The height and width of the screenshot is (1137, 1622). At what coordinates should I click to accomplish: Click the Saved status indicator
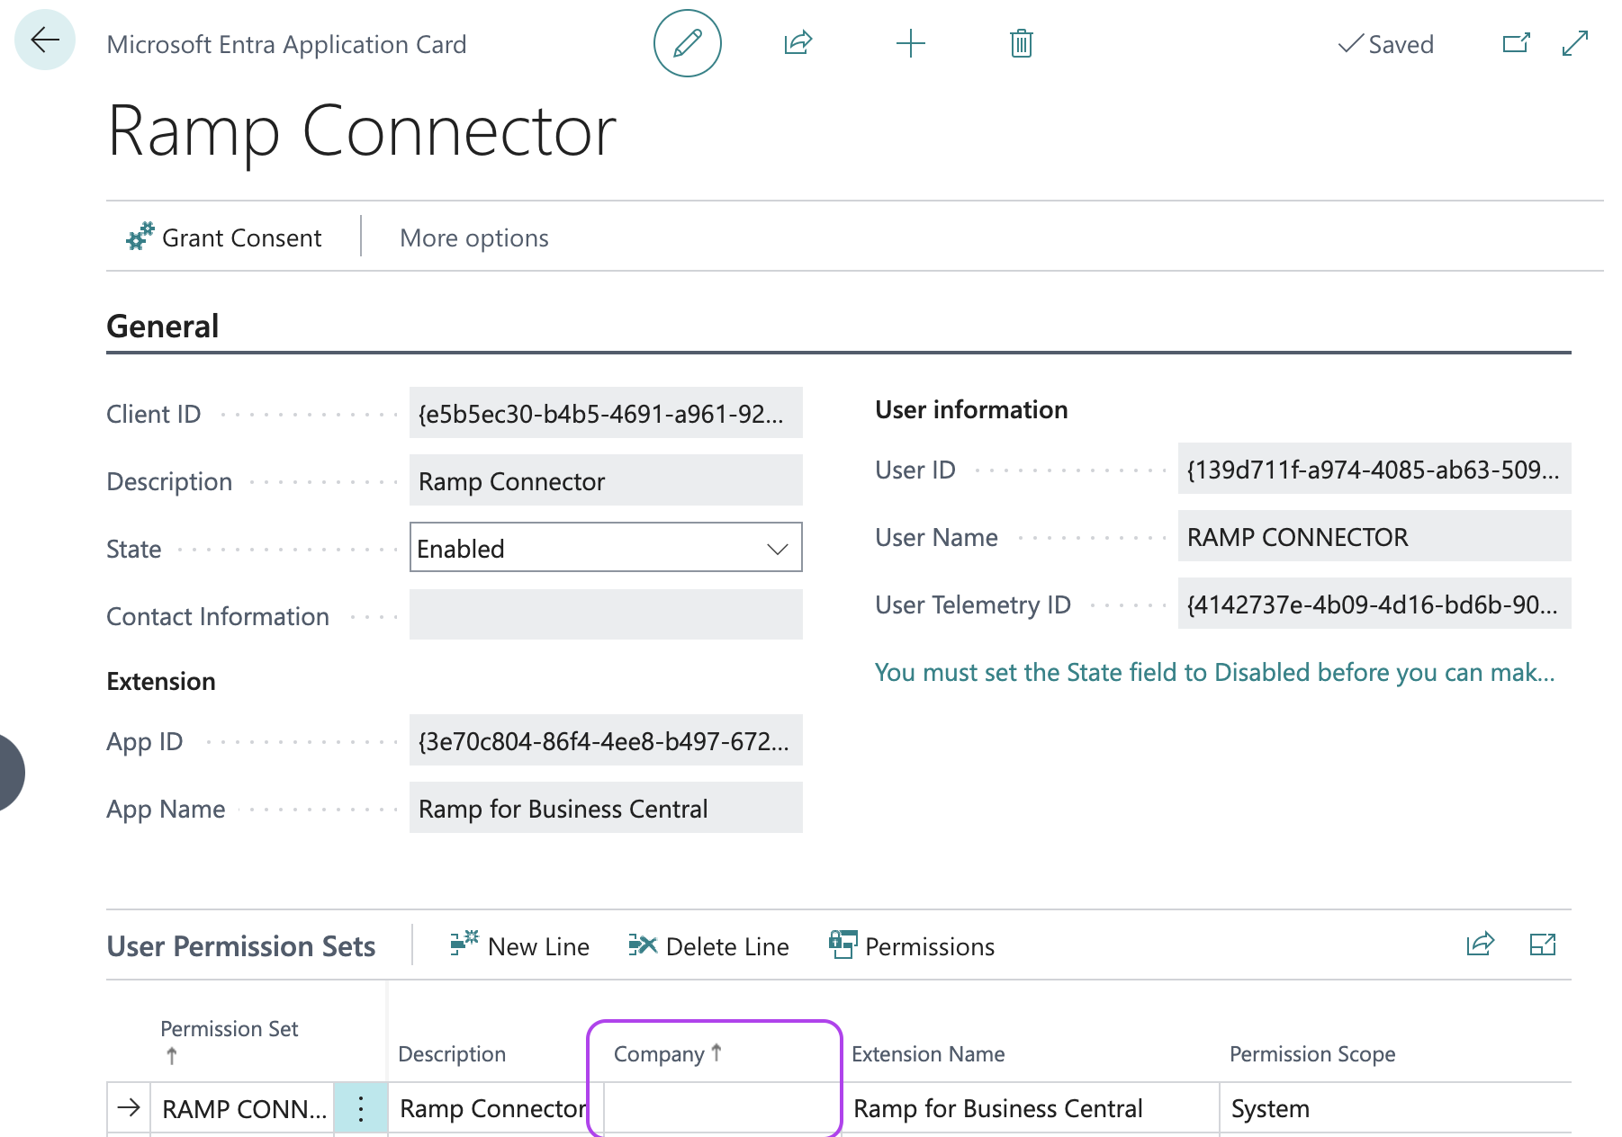click(x=1385, y=44)
